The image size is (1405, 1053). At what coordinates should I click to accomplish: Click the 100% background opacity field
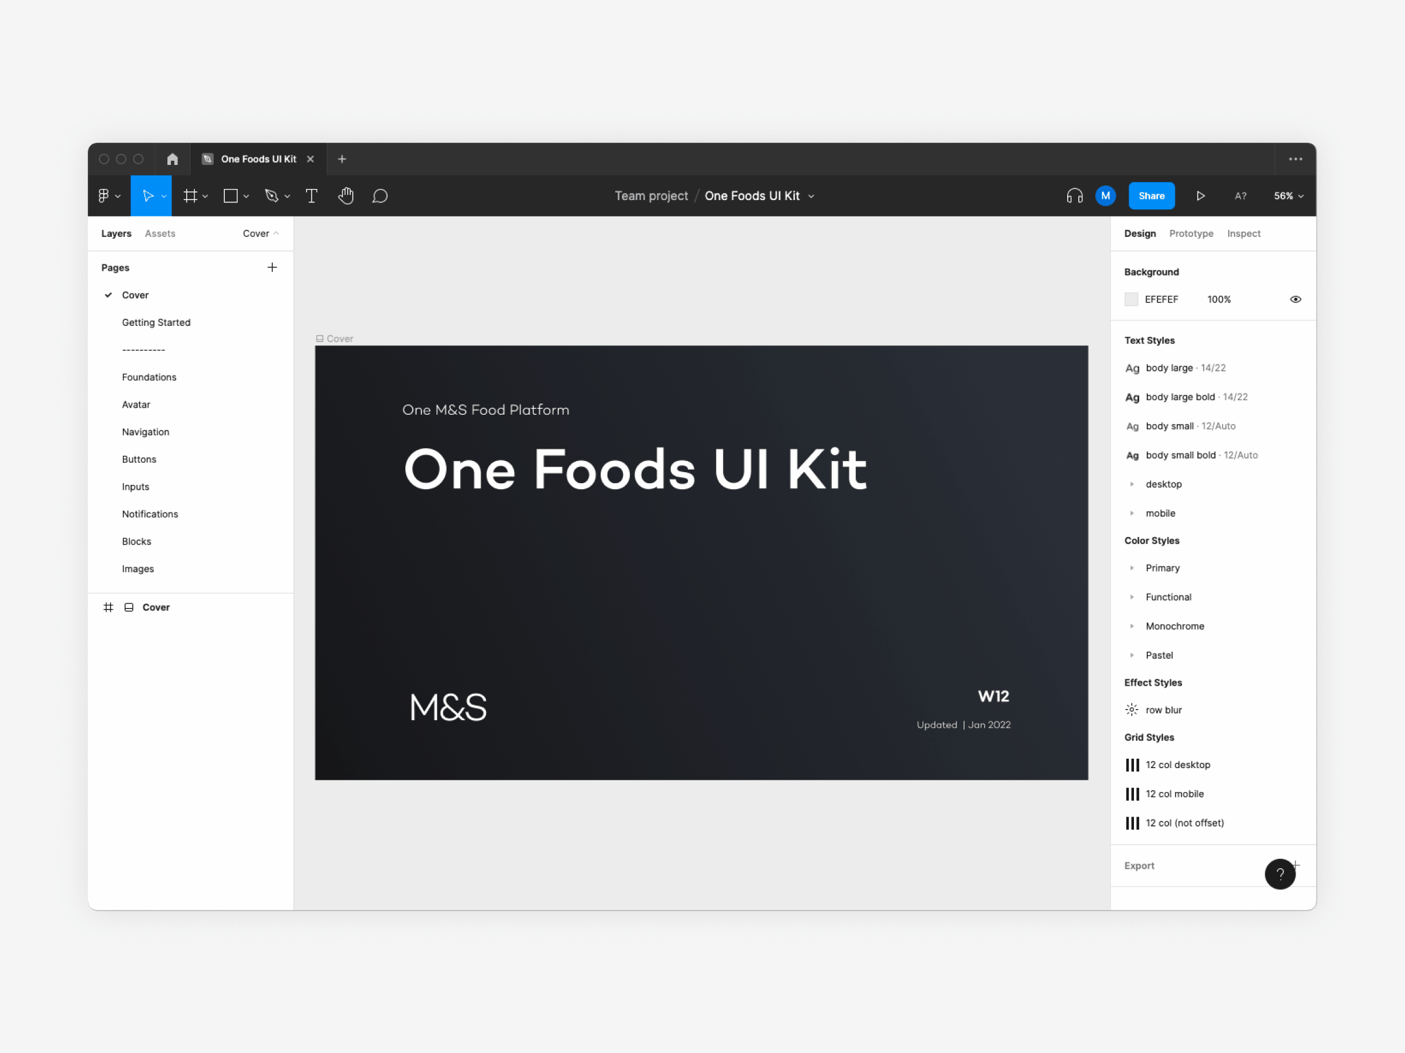click(1218, 299)
